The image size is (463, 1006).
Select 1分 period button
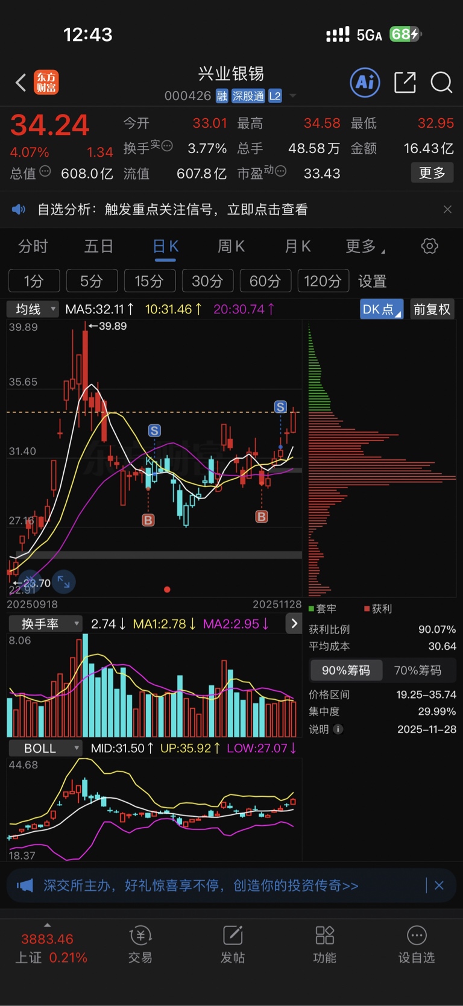[x=34, y=281]
